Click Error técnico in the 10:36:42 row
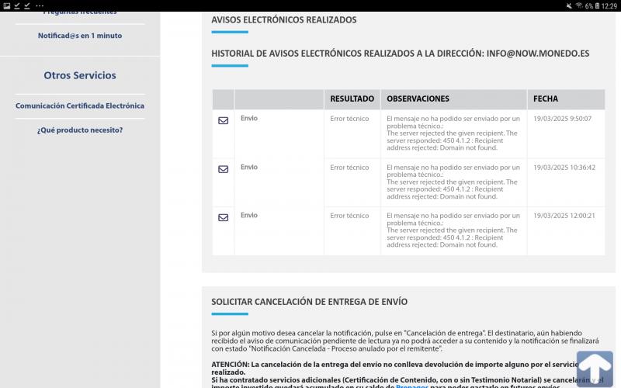 349,168
